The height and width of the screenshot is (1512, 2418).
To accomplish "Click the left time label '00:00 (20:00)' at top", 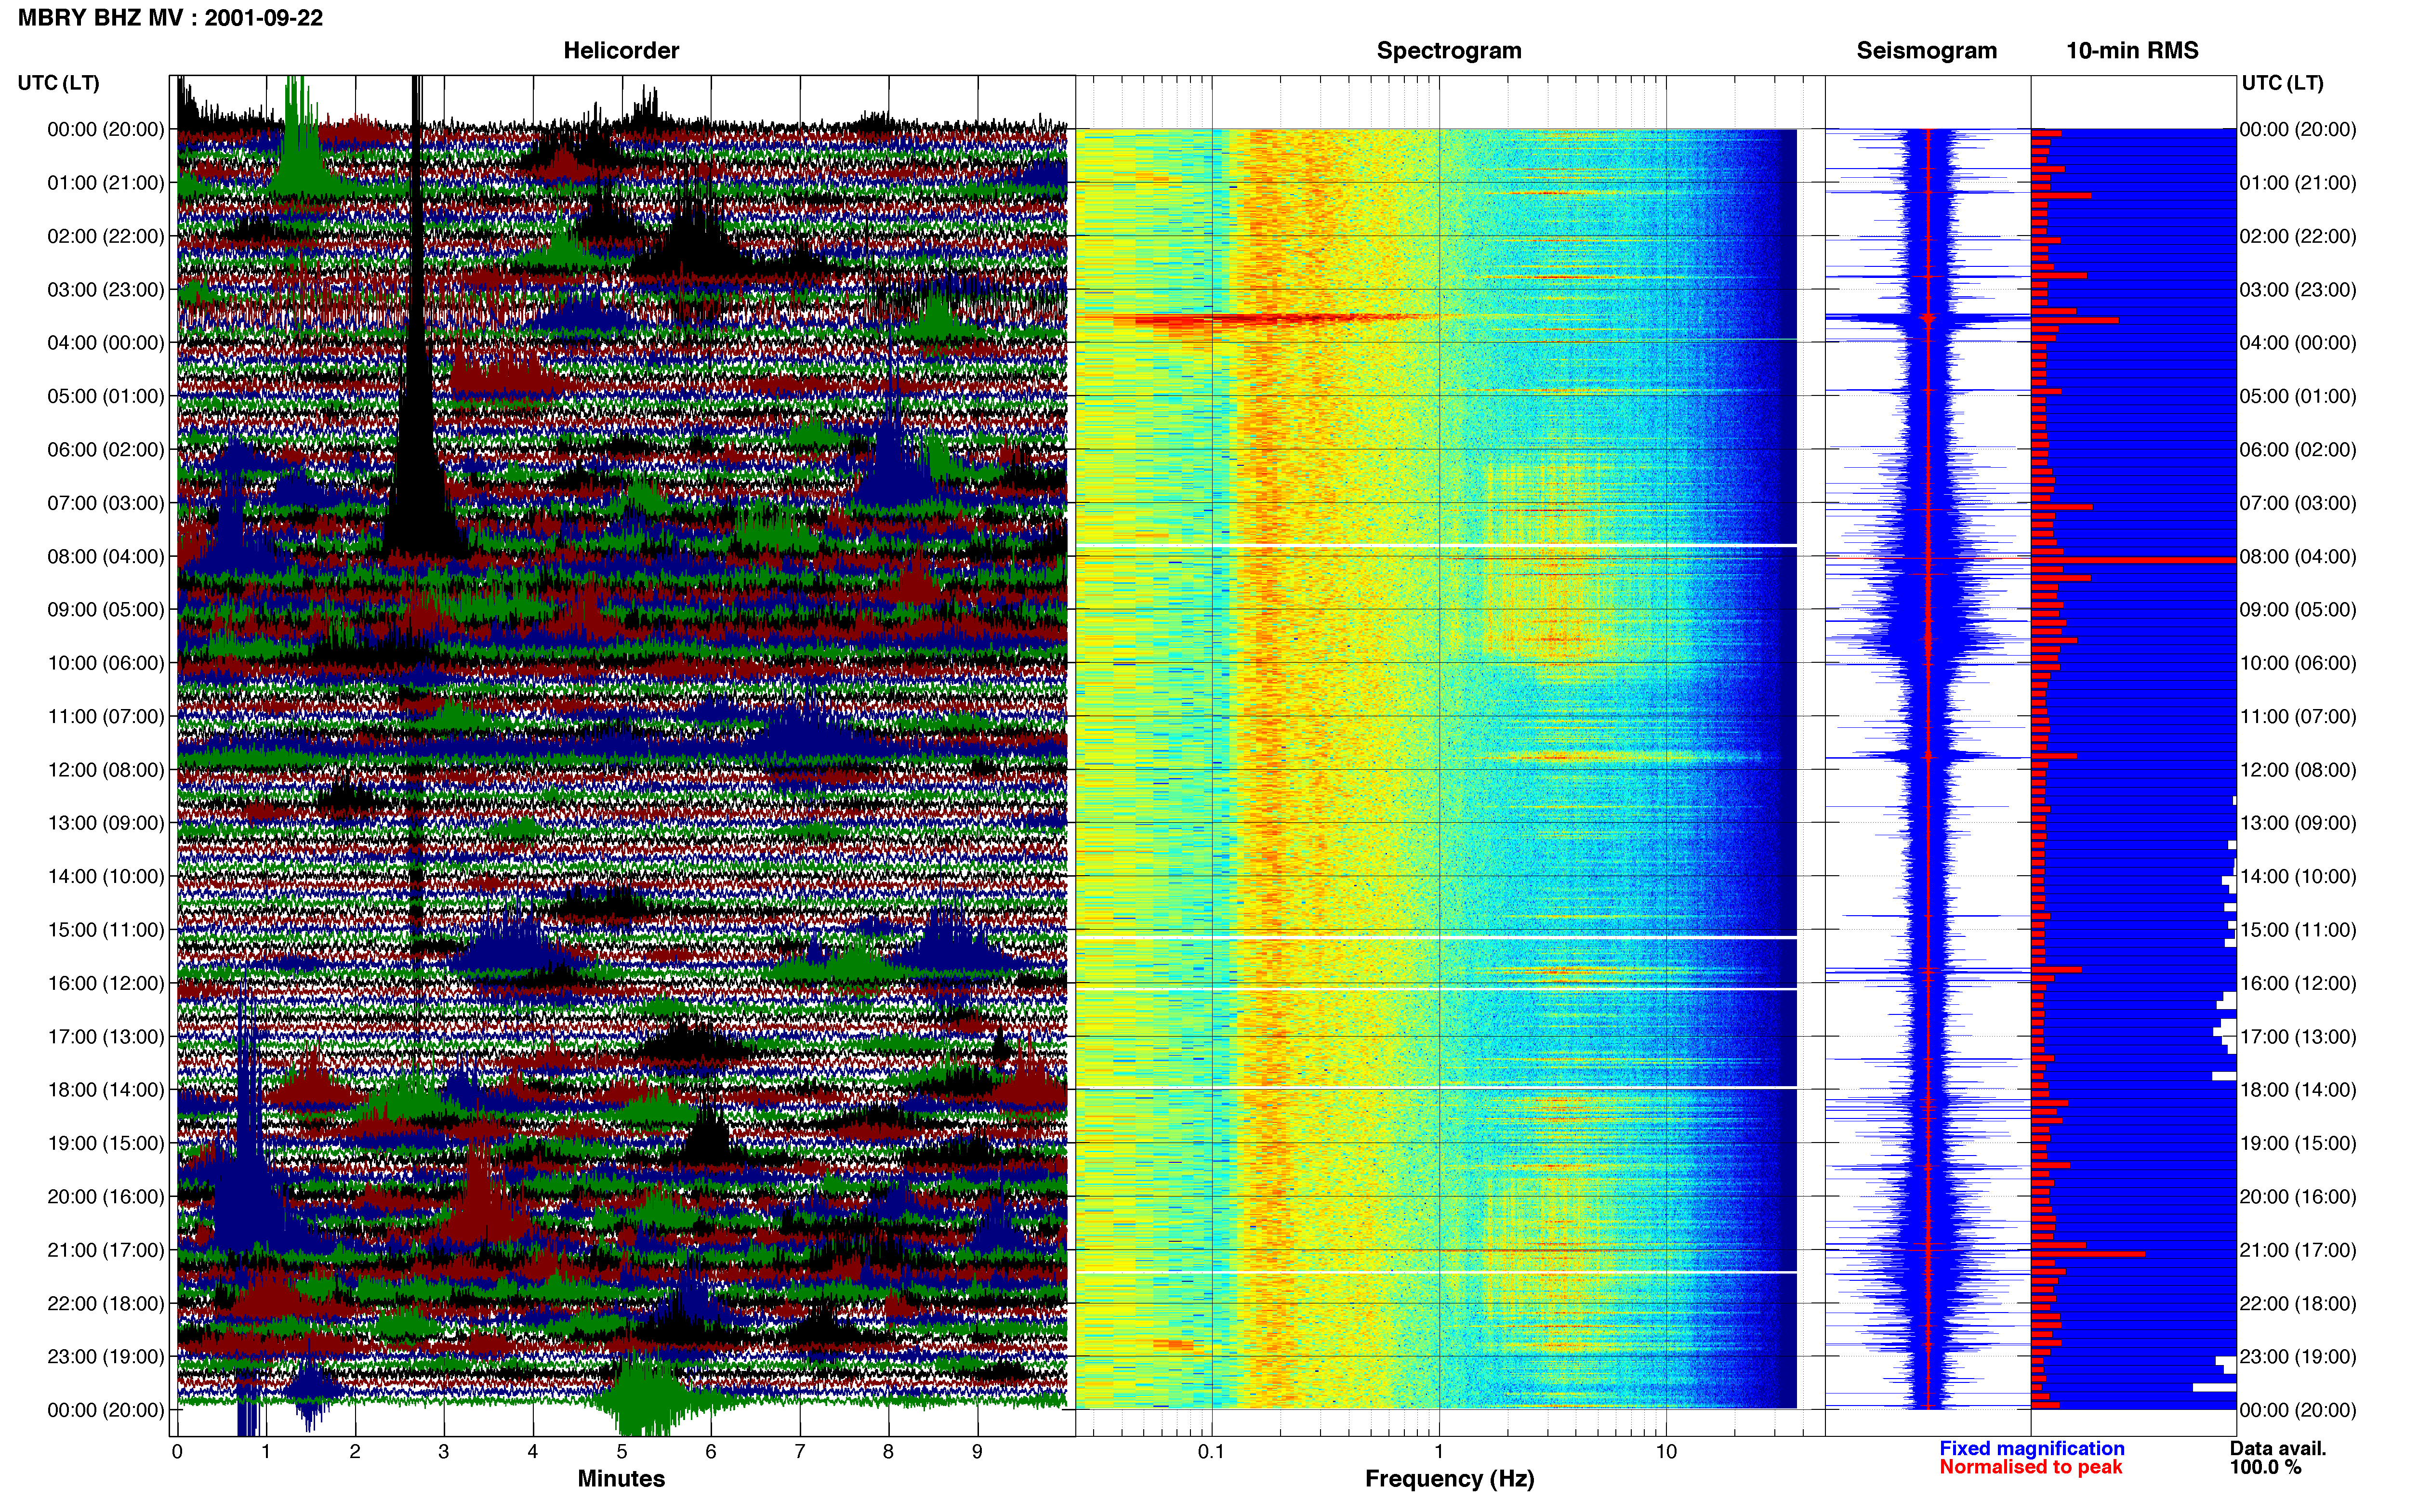I will pos(106,130).
